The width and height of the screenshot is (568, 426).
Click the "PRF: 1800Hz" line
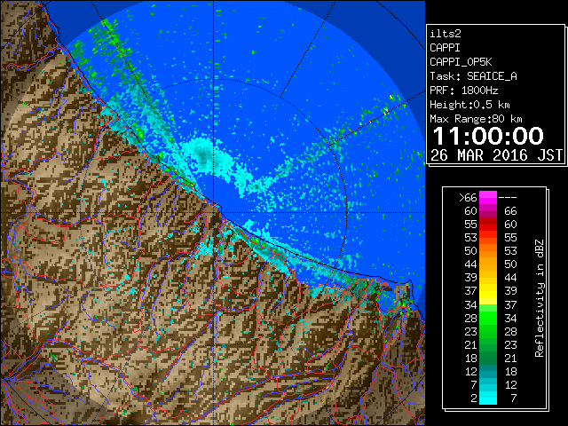tap(463, 91)
